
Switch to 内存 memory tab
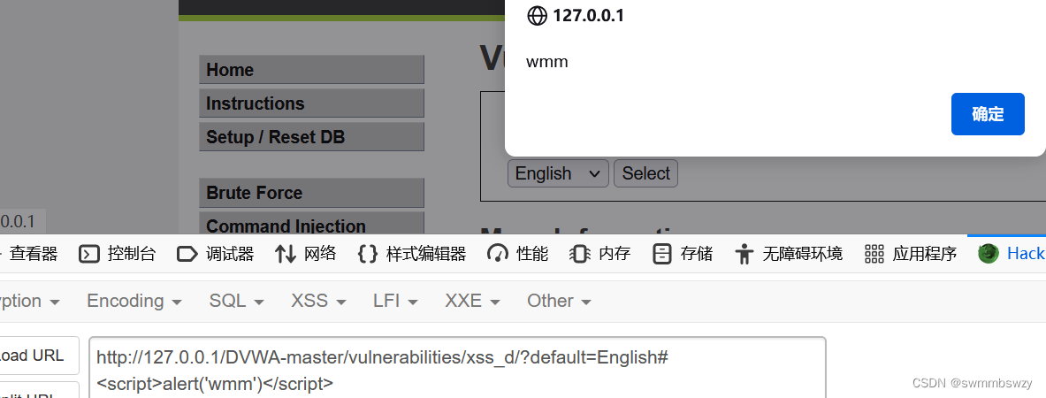pos(599,254)
